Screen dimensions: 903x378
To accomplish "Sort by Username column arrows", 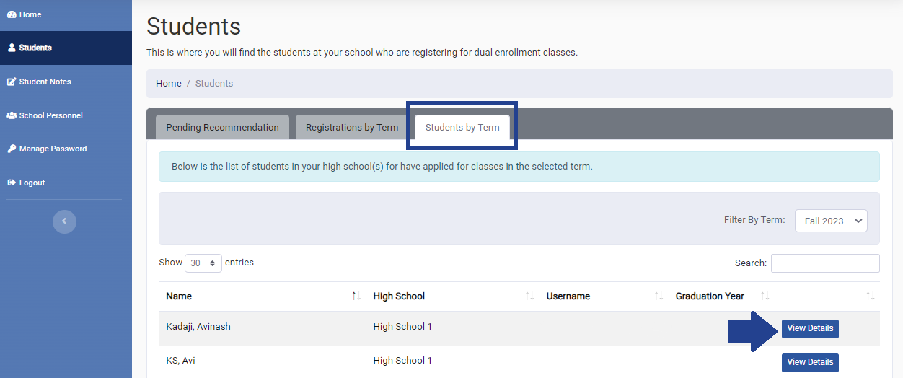I will point(658,296).
